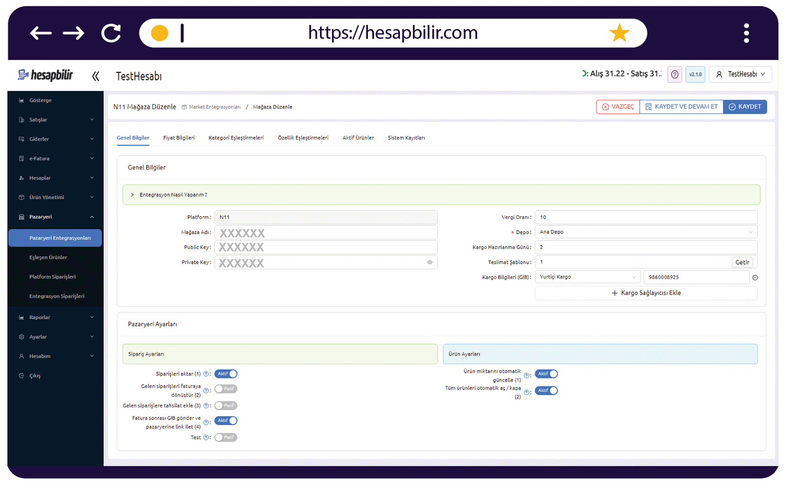Open help icon beside Test setting

[206, 437]
